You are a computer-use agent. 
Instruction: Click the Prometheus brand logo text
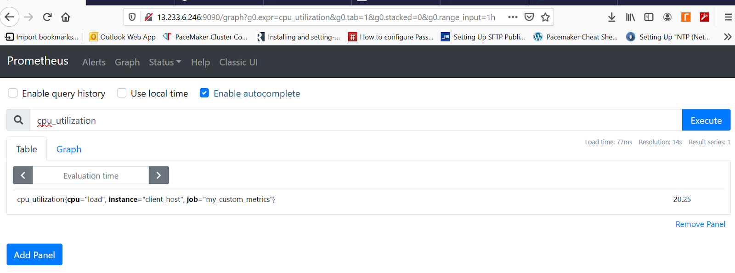click(x=38, y=61)
